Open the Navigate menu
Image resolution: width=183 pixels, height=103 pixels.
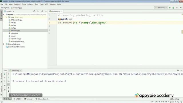(17, 4)
